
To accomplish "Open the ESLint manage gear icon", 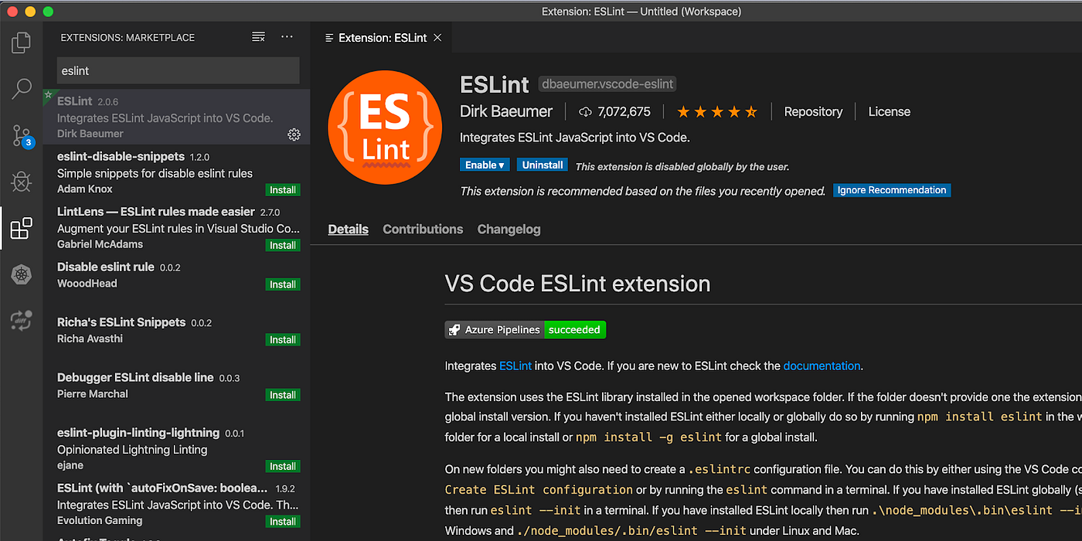I will [294, 134].
